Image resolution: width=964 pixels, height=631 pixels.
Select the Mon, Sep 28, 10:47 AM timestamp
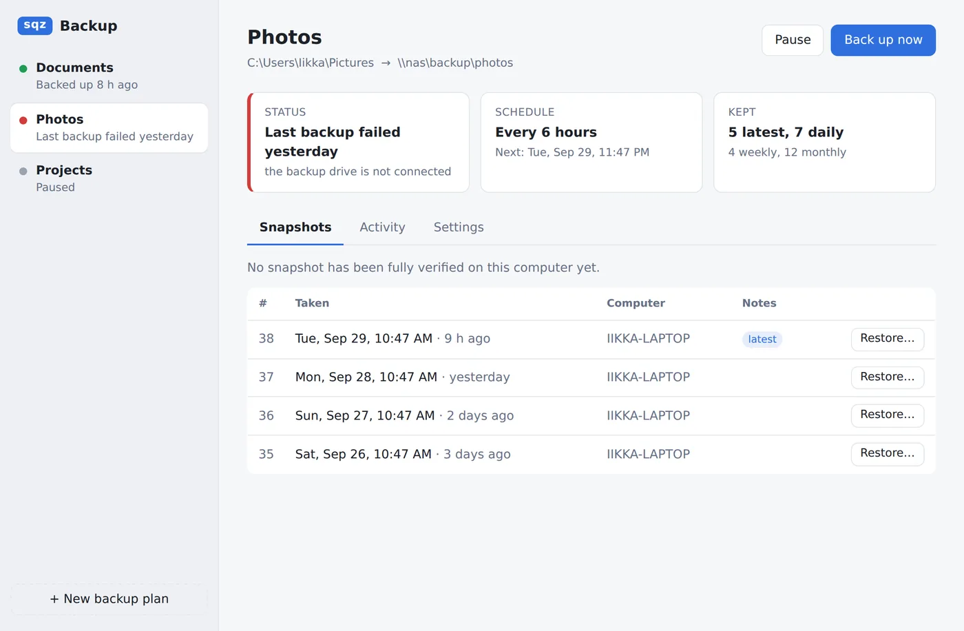pyautogui.click(x=366, y=377)
